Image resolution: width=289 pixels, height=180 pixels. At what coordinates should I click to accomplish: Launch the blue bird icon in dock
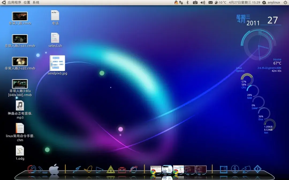[77, 169]
